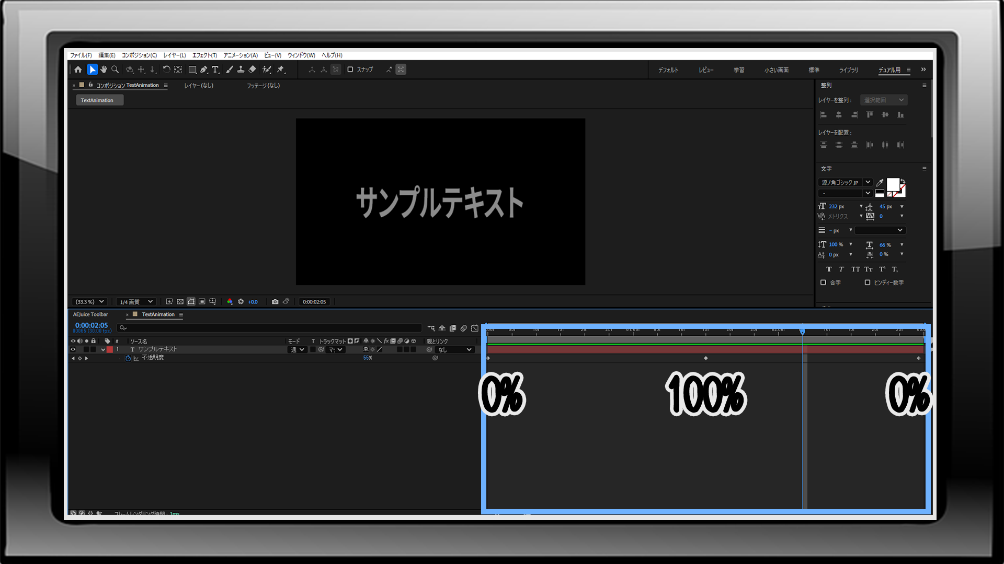
Task: Click the timeline layer search field
Action: pos(269,328)
